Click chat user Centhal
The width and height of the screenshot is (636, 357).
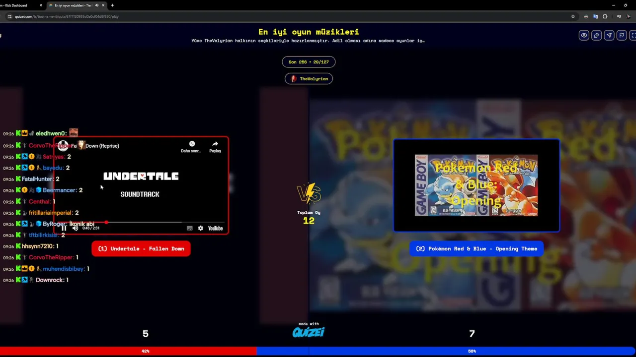pos(40,202)
